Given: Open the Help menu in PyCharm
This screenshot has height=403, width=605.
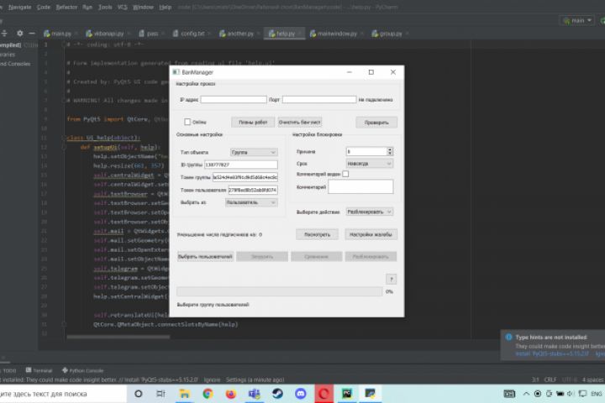Looking at the screenshot, I should 166,7.
